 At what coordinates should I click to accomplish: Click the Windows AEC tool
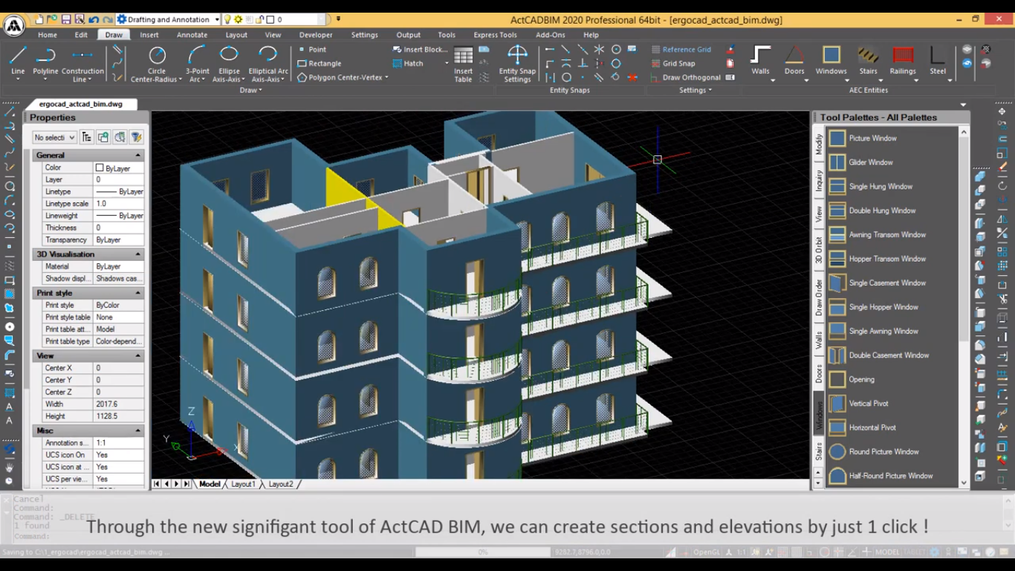(831, 61)
